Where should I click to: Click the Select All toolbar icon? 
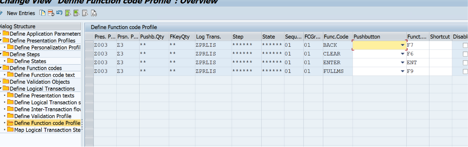tap(68, 13)
